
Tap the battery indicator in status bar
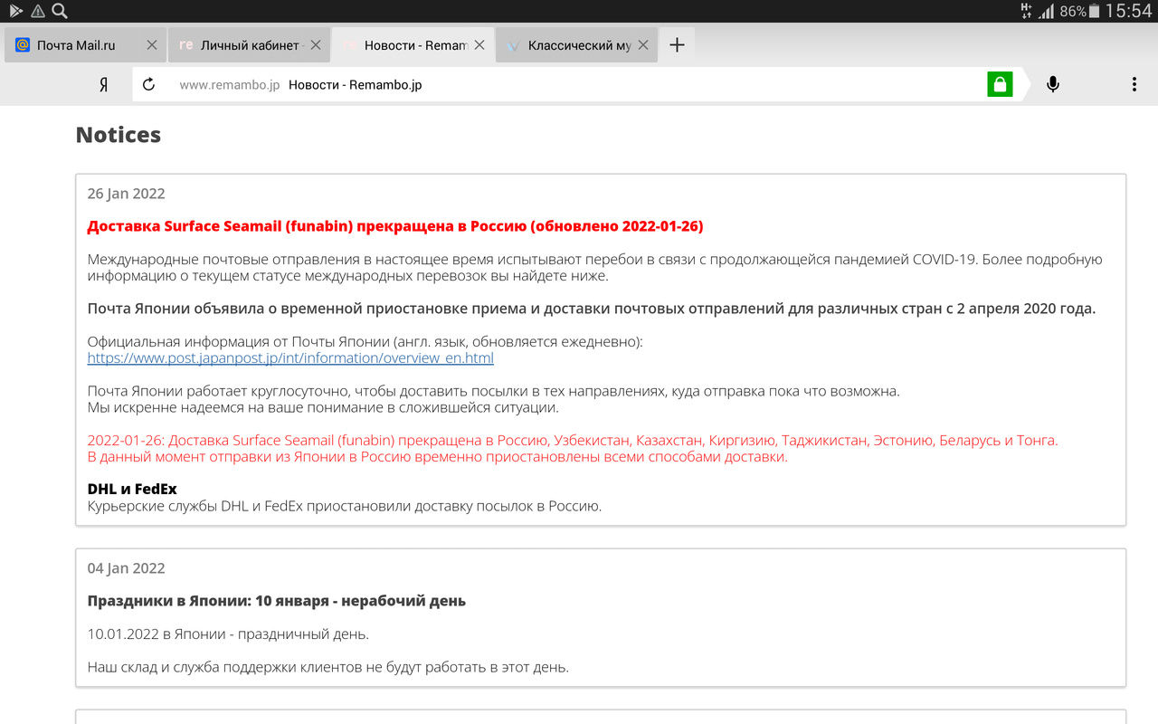point(1095,11)
